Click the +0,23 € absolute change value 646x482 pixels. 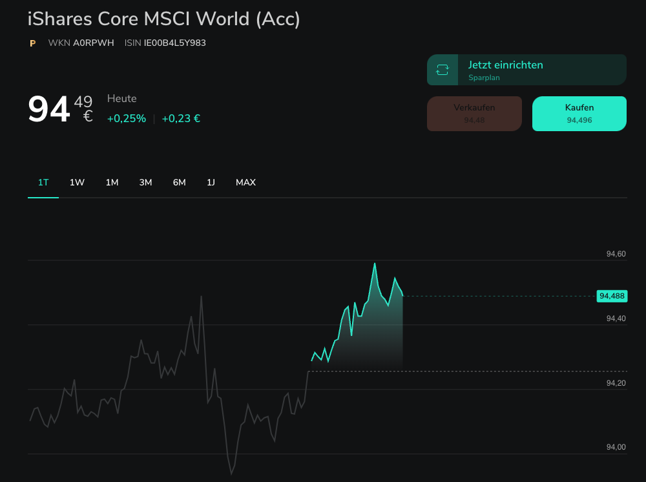[x=181, y=119]
